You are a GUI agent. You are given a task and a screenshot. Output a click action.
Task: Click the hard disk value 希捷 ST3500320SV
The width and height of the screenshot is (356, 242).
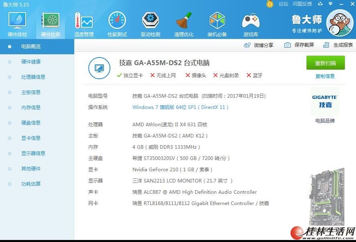click(x=181, y=158)
